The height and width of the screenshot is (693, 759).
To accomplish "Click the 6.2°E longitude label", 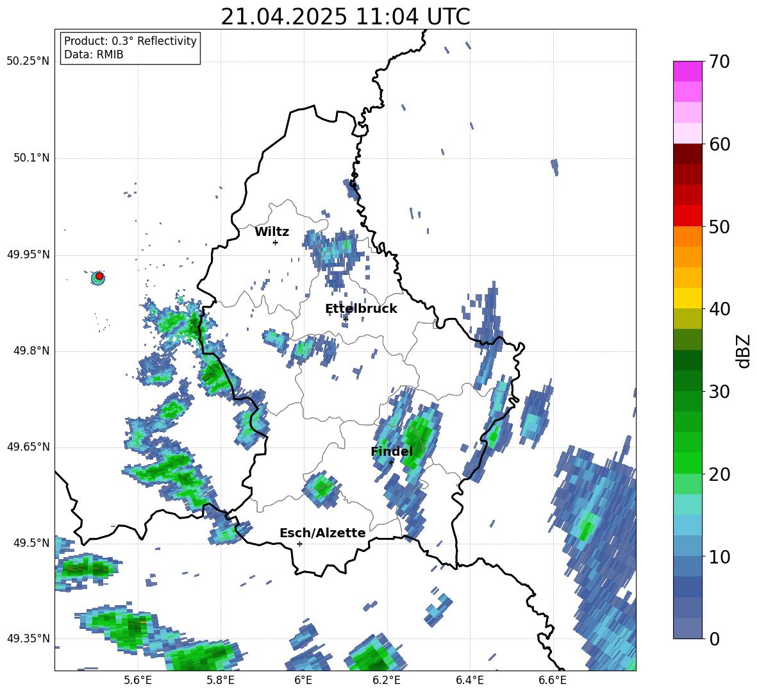I will [x=387, y=680].
